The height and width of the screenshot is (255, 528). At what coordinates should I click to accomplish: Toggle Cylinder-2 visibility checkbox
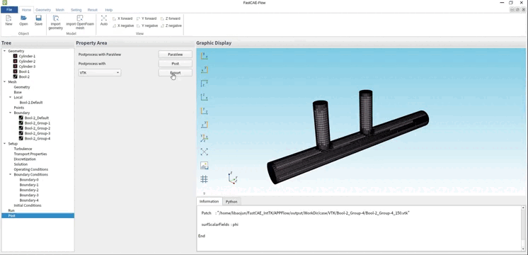15,62
